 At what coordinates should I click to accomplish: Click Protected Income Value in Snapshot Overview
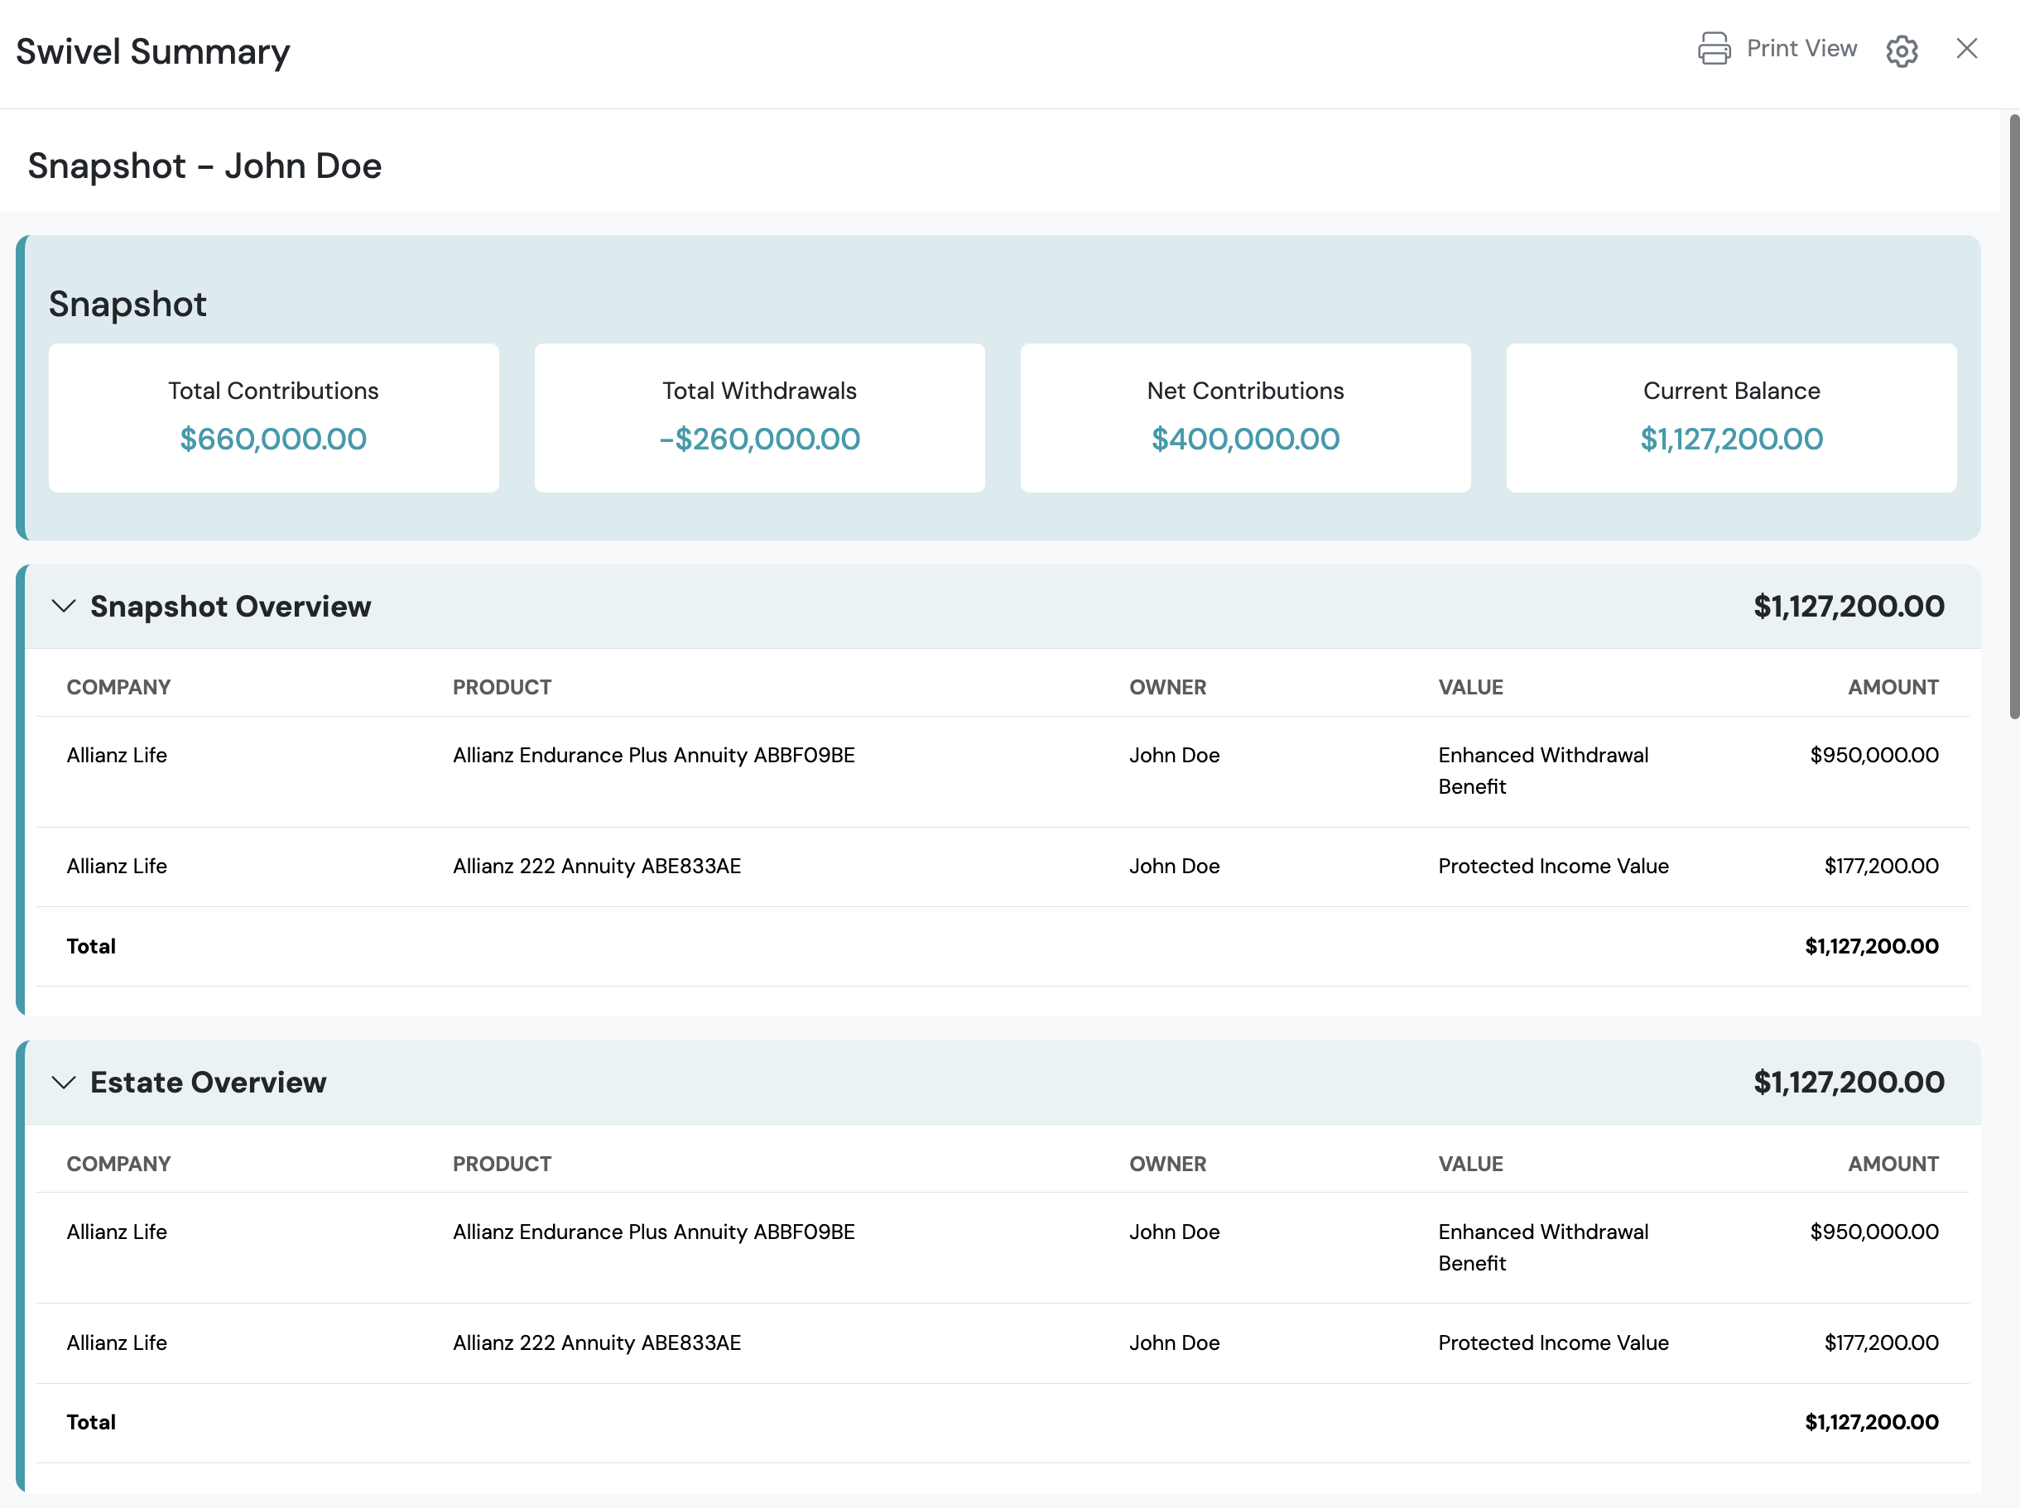[1554, 866]
